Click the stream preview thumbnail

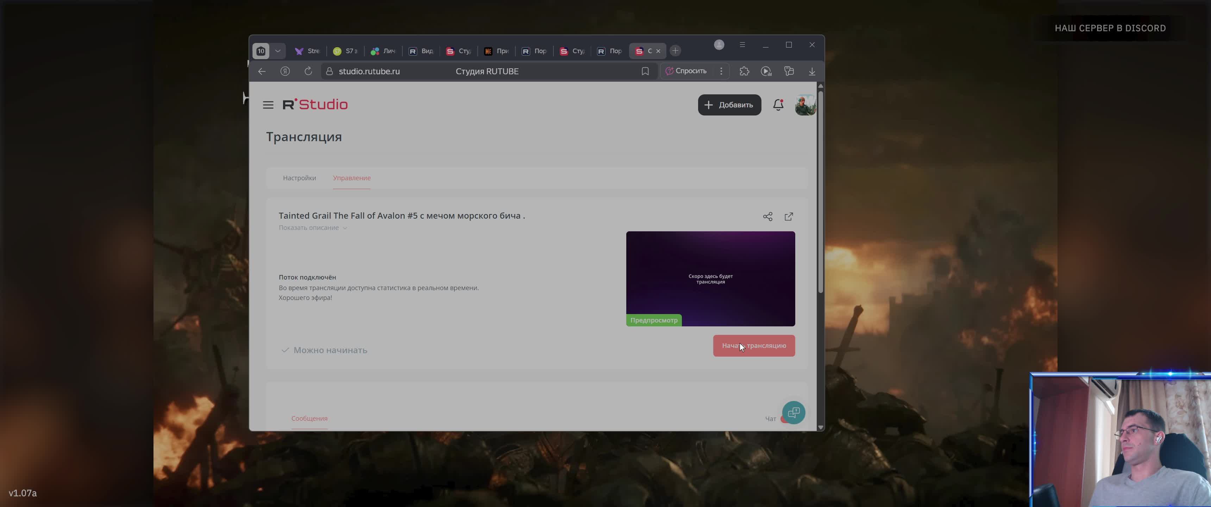pos(710,278)
